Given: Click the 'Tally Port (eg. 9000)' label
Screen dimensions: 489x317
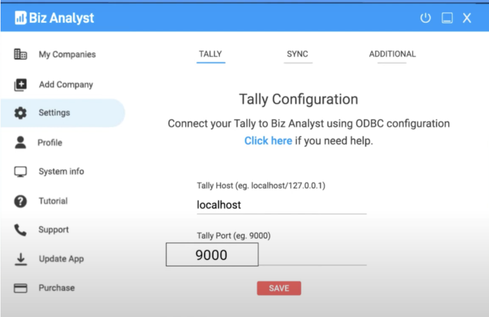Looking at the screenshot, I should click(x=234, y=235).
